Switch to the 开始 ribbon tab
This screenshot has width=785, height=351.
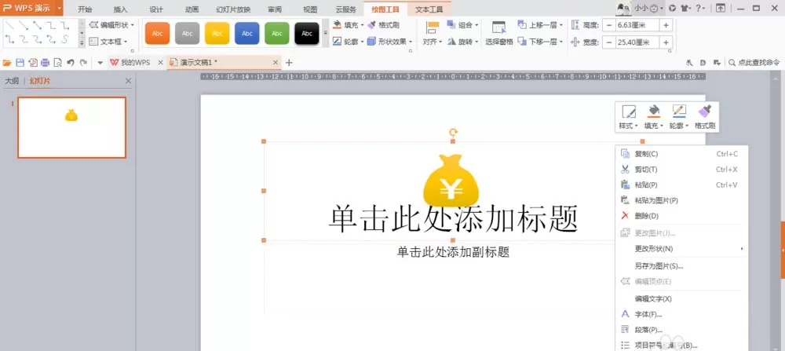(x=85, y=9)
